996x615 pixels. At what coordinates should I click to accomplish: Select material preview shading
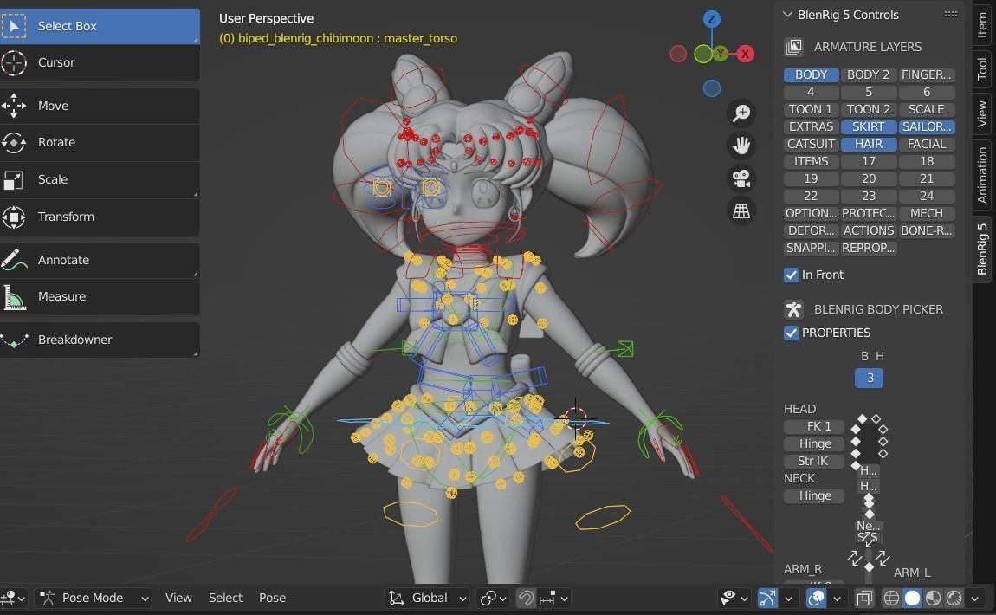coord(933,598)
